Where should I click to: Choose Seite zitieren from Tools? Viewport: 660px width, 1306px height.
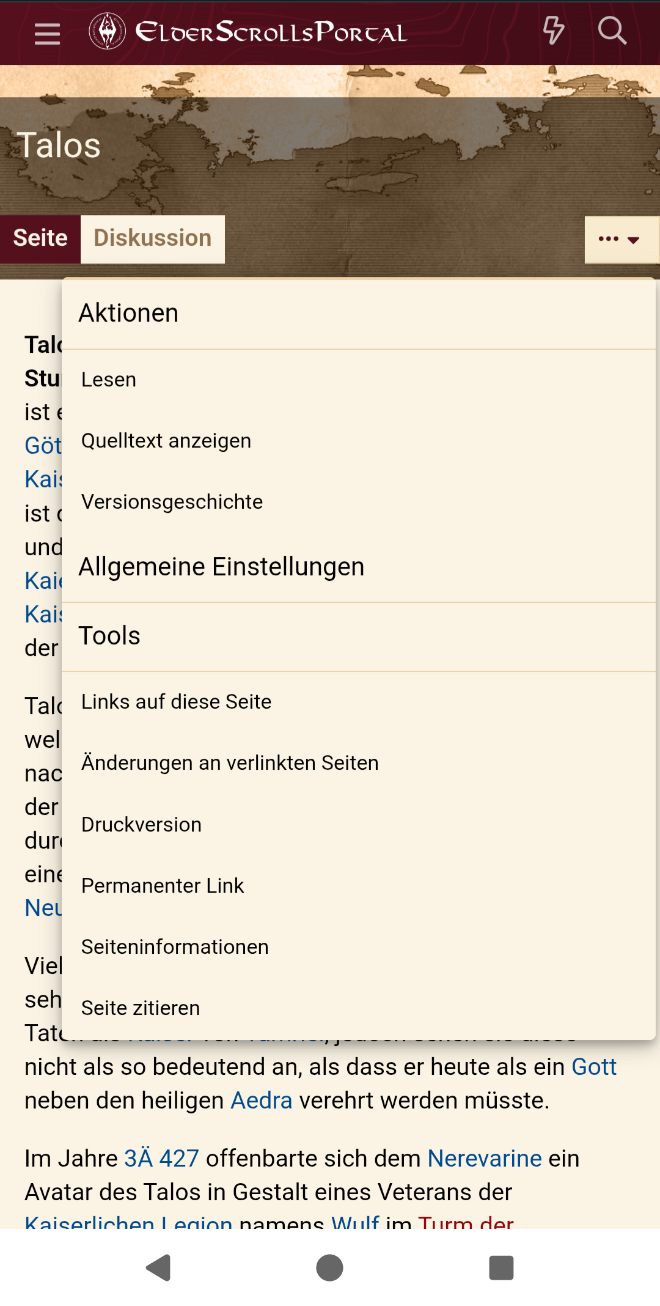[x=139, y=1008]
